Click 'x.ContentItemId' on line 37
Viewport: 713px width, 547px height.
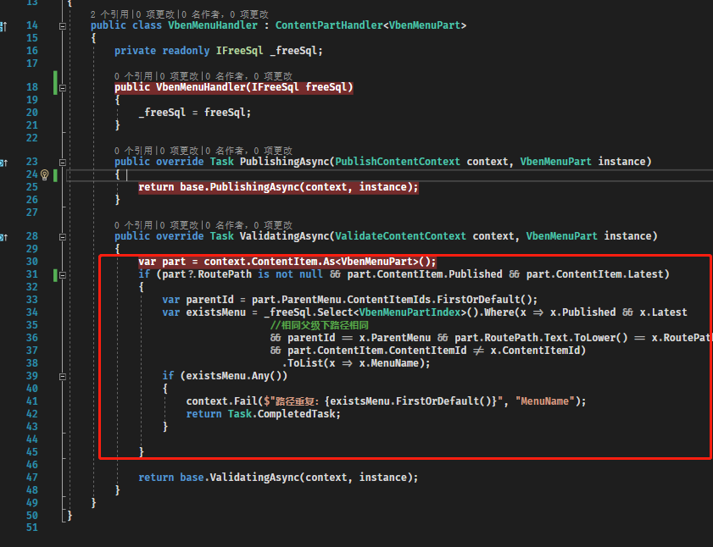click(x=535, y=351)
